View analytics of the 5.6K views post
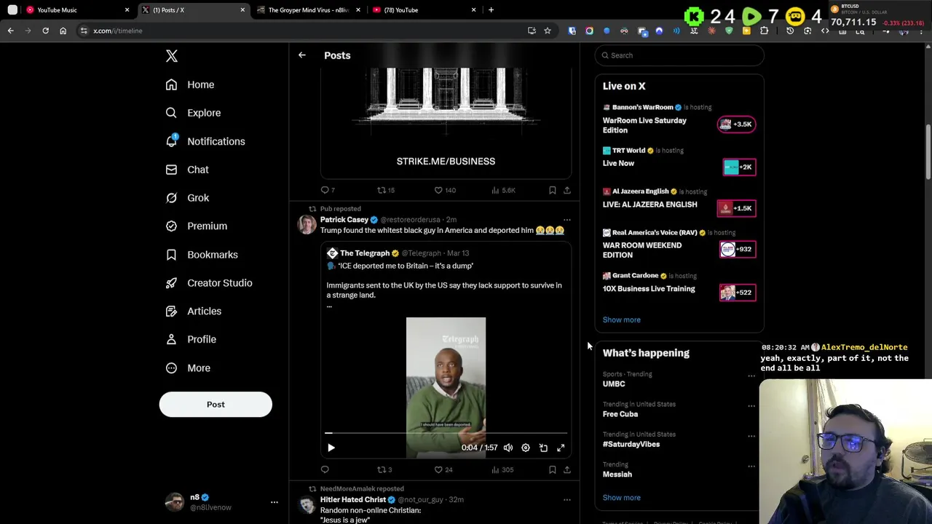The width and height of the screenshot is (932, 524). pyautogui.click(x=503, y=190)
